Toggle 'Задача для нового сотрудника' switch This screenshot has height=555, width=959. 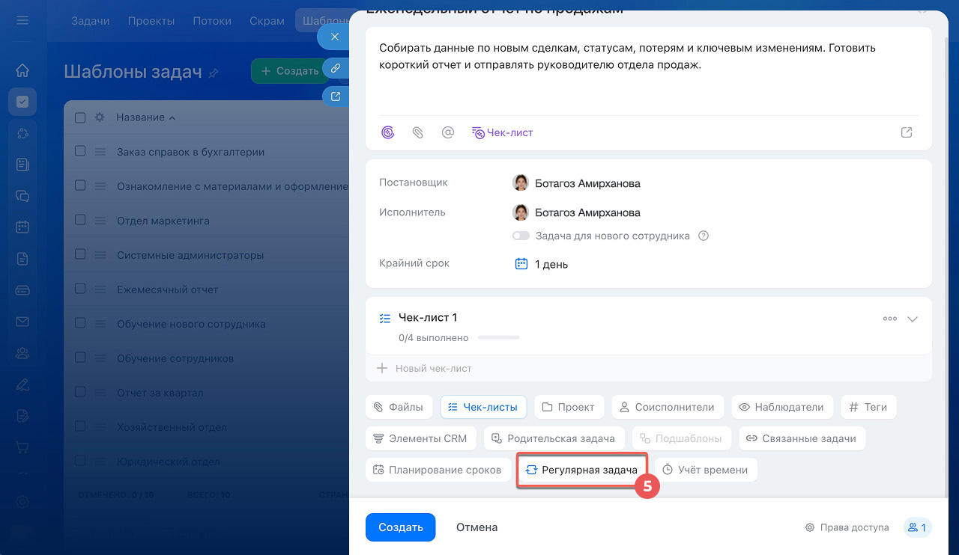tap(521, 236)
